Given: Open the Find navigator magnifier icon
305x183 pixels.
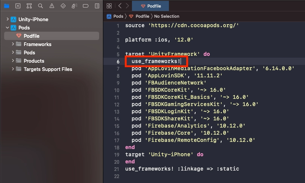Looking at the screenshot, I should [x=40, y=6].
